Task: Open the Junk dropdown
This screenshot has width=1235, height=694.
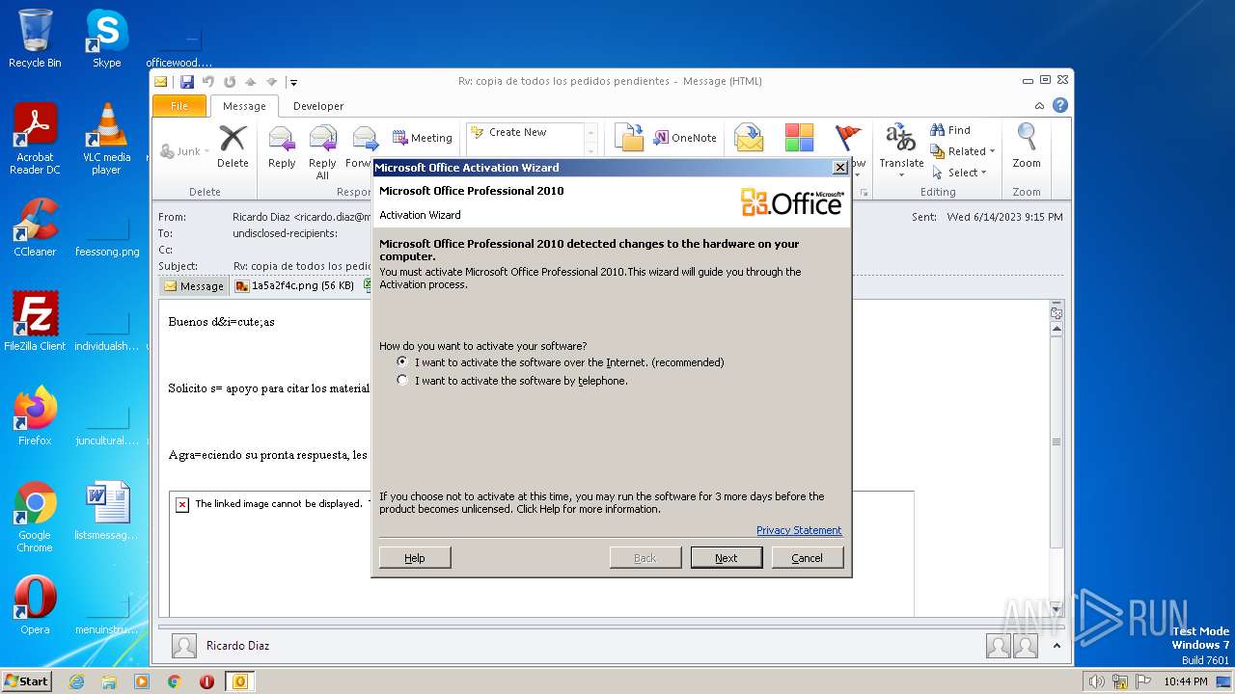Action: (184, 151)
